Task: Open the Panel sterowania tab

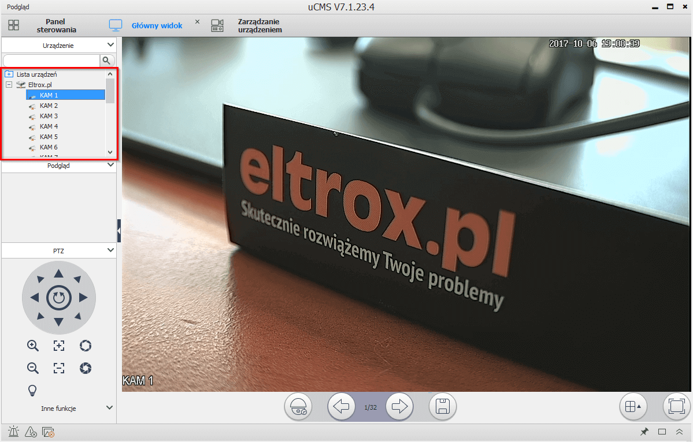Action: click(x=55, y=25)
